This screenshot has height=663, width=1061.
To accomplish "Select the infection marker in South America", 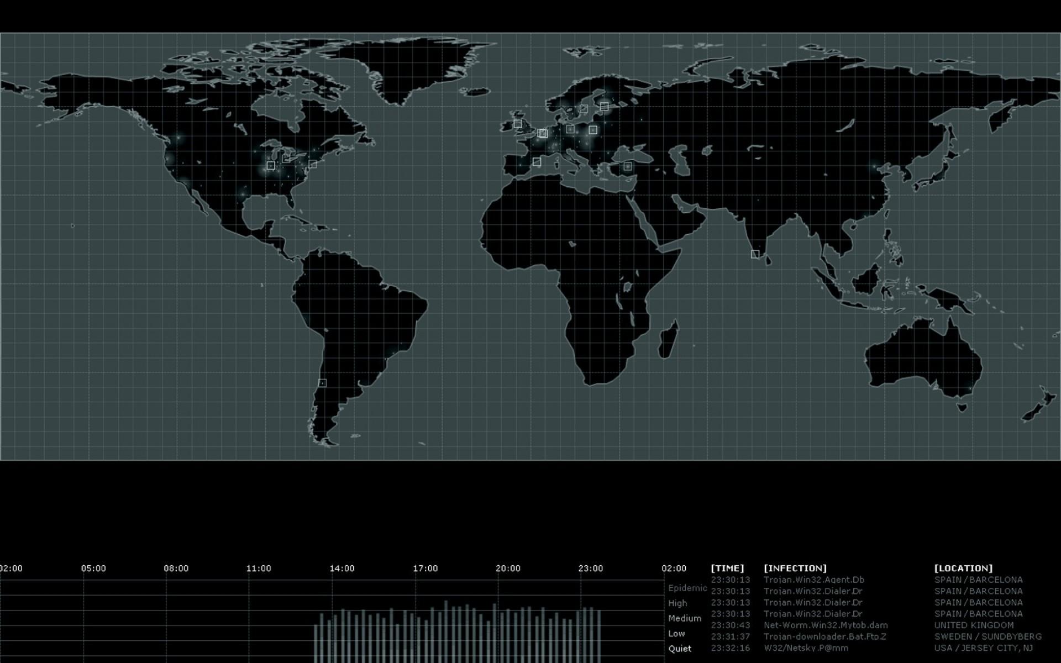I will pyautogui.click(x=323, y=383).
